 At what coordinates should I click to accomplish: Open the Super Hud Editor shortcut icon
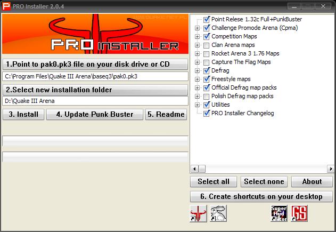(x=279, y=213)
